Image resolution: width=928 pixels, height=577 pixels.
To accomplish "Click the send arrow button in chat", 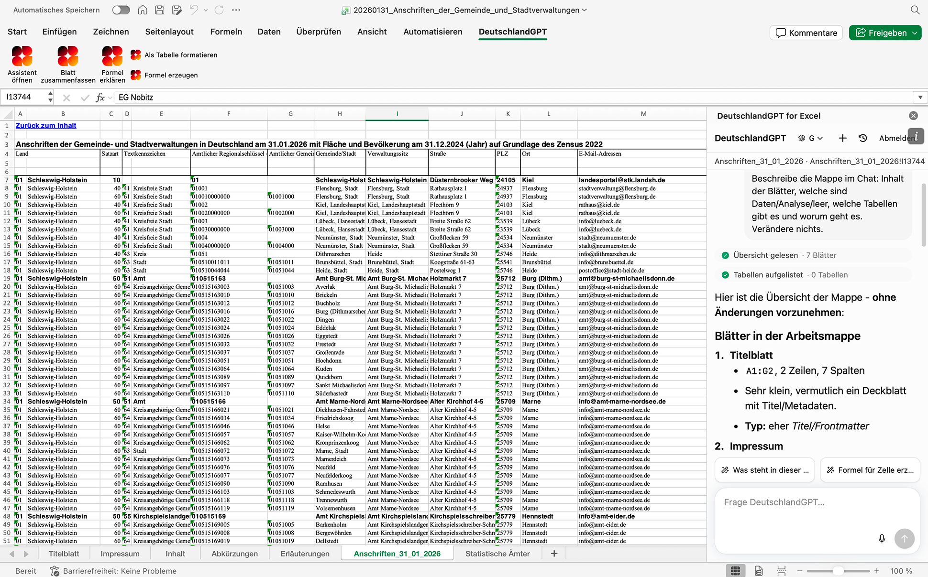I will 905,539.
